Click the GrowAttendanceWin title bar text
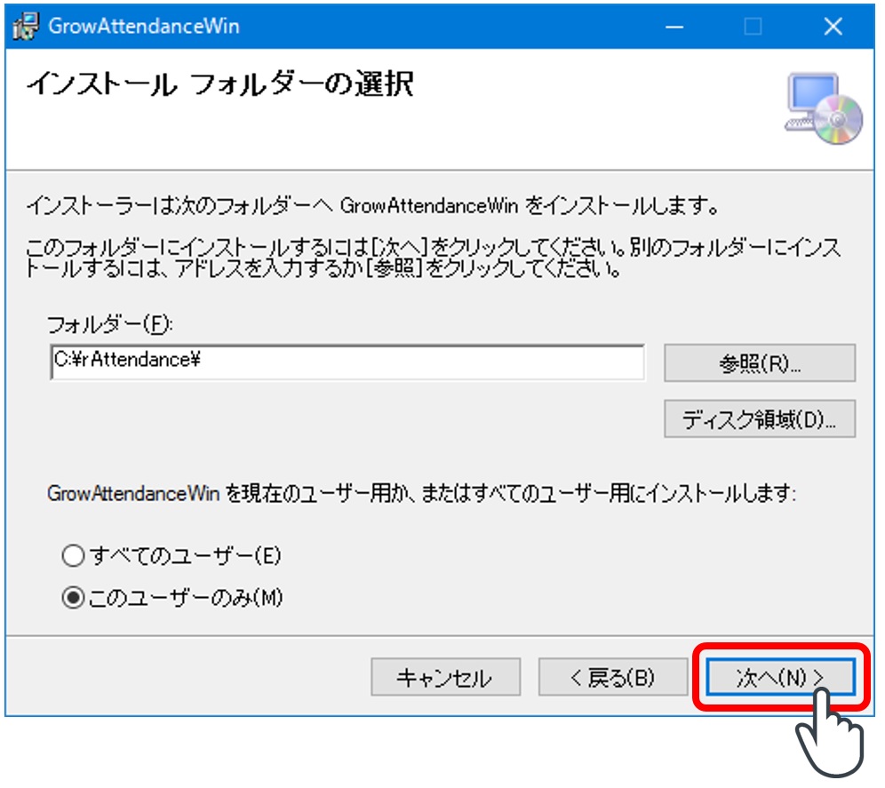Viewport: 885px width, 788px height. coord(144,27)
